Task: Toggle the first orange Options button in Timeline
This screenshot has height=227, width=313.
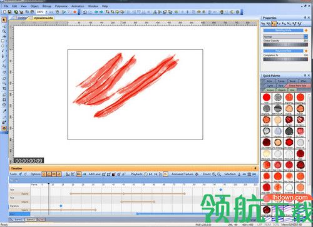Action: pyautogui.click(x=44, y=174)
